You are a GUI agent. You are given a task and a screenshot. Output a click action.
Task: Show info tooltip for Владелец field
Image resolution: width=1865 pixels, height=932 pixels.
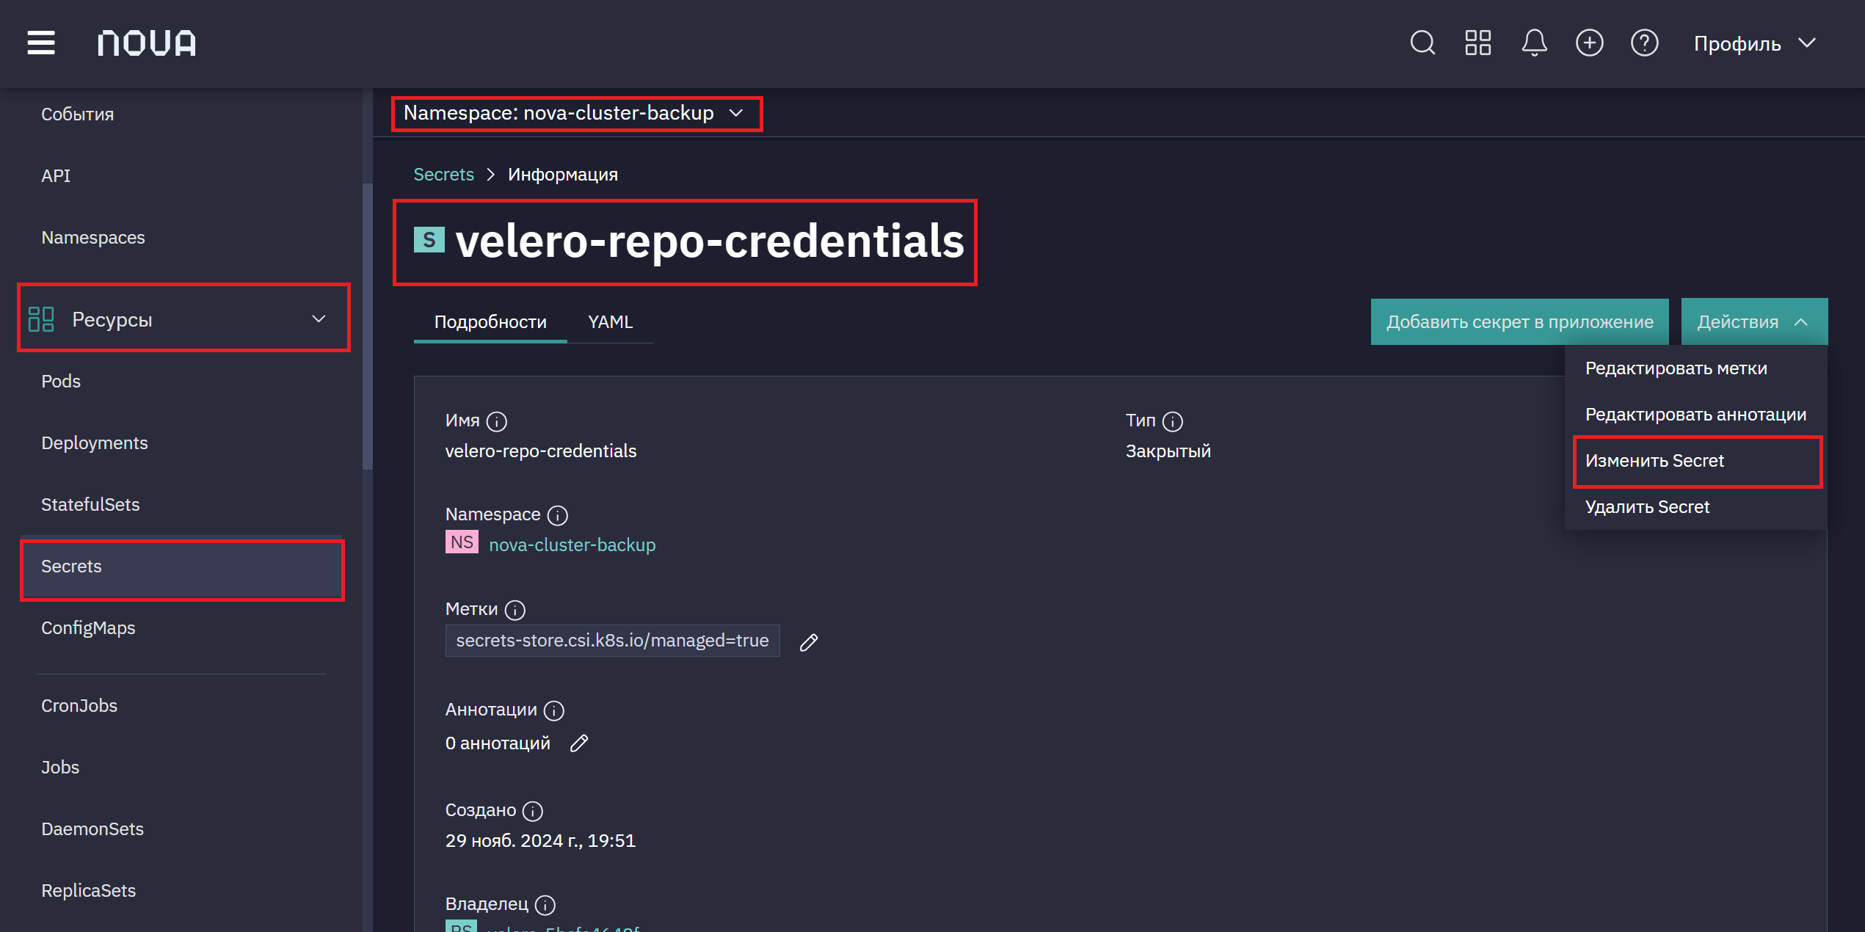(x=545, y=905)
